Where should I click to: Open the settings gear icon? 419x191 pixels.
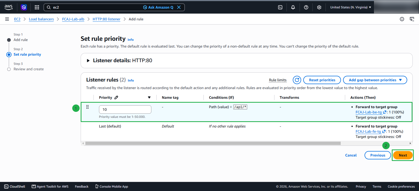coord(319,7)
